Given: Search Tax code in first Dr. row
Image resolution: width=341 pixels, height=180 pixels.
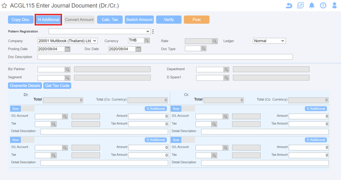Looking at the screenshot, I should click(x=54, y=124).
